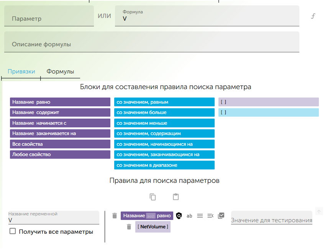
Task: Click the 'ab' text icon in rule row
Action: [x=189, y=216]
